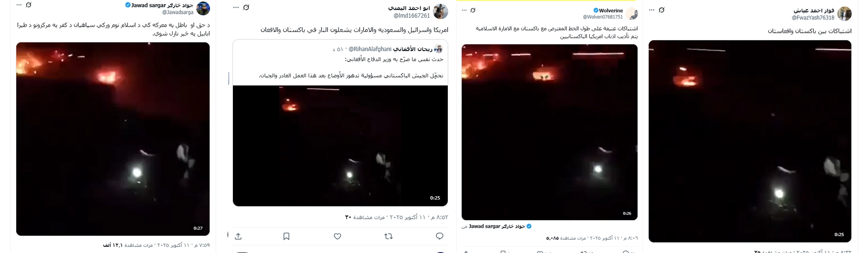Click the Grok icon on Jawad sargar tweet

[29, 5]
